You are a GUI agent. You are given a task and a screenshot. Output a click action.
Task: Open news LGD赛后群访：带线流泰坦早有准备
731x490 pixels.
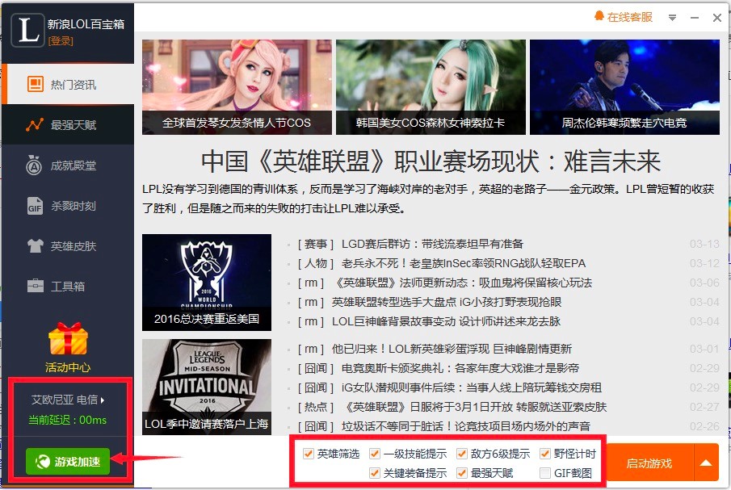(x=432, y=244)
